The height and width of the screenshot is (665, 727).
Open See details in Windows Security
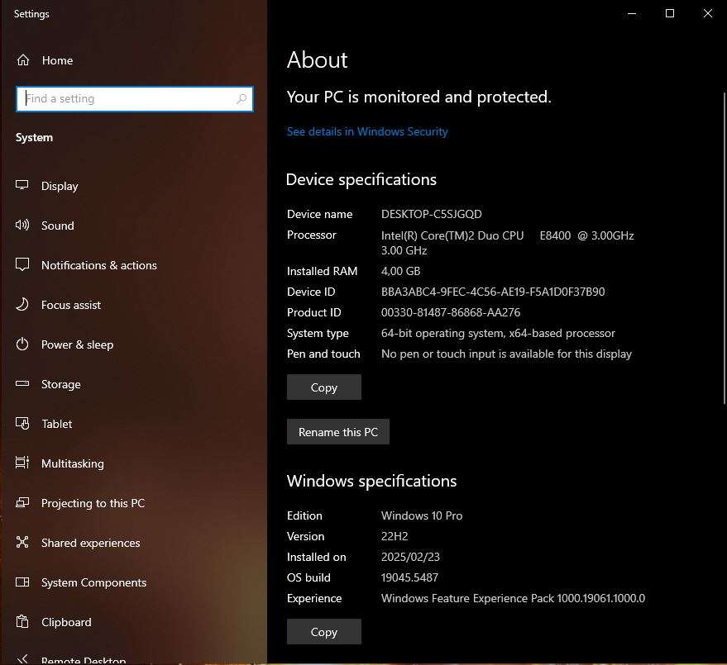(x=367, y=131)
